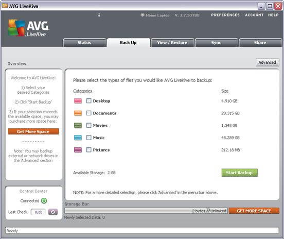Screen dimensions: 284x239
Task: Click the Overview heading
Action: pyautogui.click(x=17, y=64)
